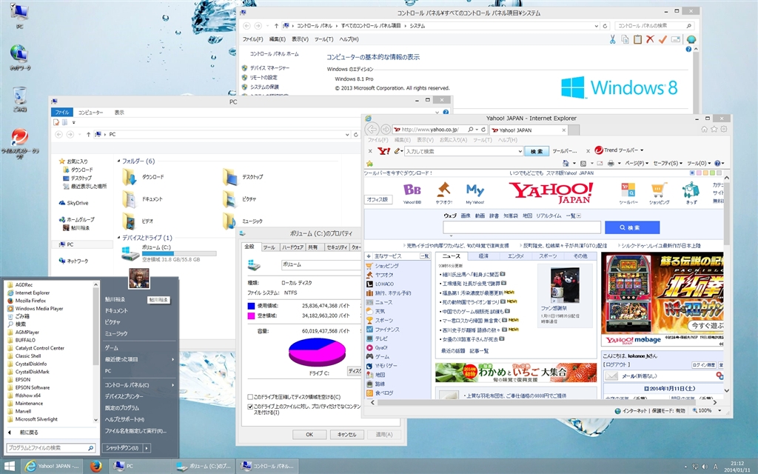This screenshot has height=474, width=758.
Task: Click the blue help icon in Control Panel window
Action: coord(688,50)
